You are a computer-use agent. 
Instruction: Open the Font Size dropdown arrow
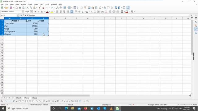tap(32, 12)
